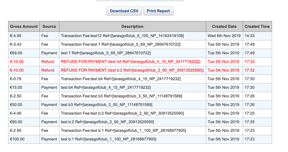This screenshot has width=288, height=152.
Task: Click the €-0.79 gross amount cell
Action: (24, 79)
